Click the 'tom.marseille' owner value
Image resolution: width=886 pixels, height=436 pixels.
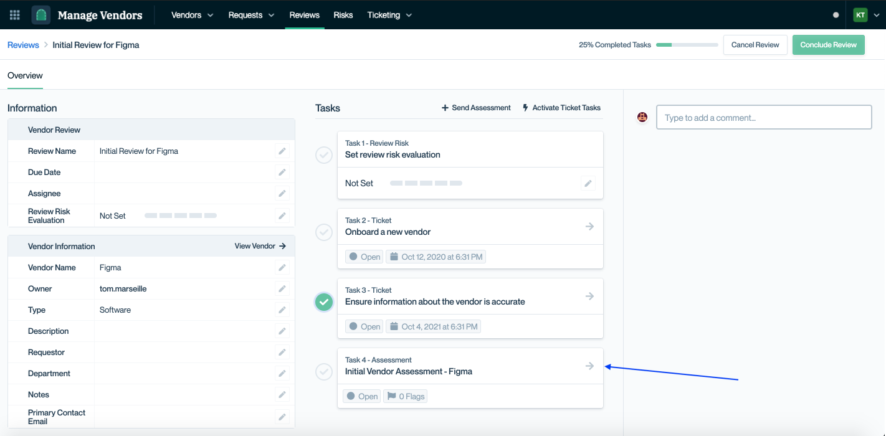point(123,289)
